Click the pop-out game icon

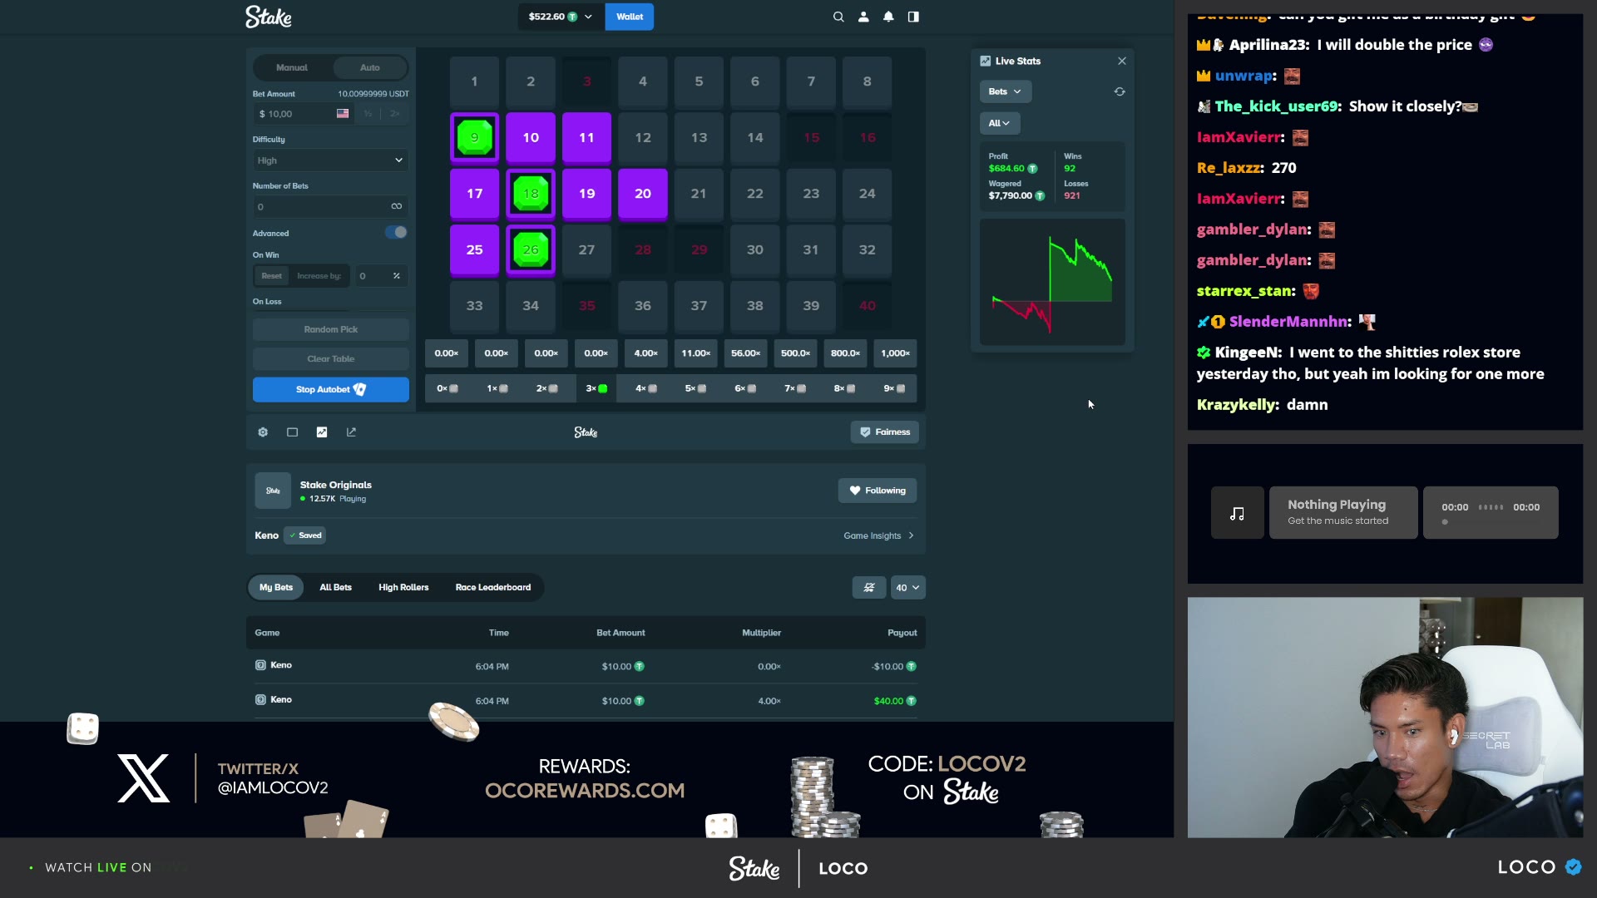351,432
